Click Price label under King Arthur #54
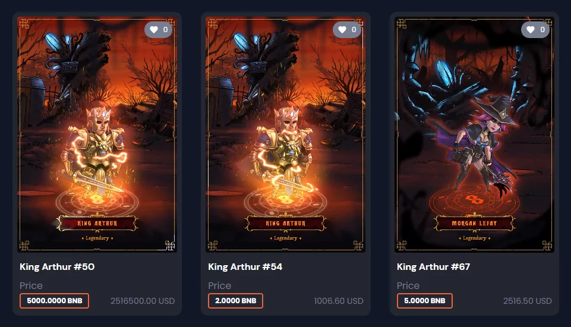 [220, 285]
